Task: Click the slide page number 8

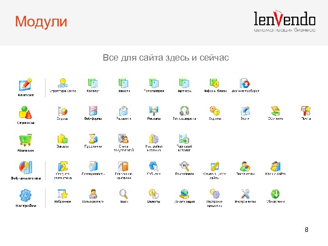Action: click(x=306, y=230)
